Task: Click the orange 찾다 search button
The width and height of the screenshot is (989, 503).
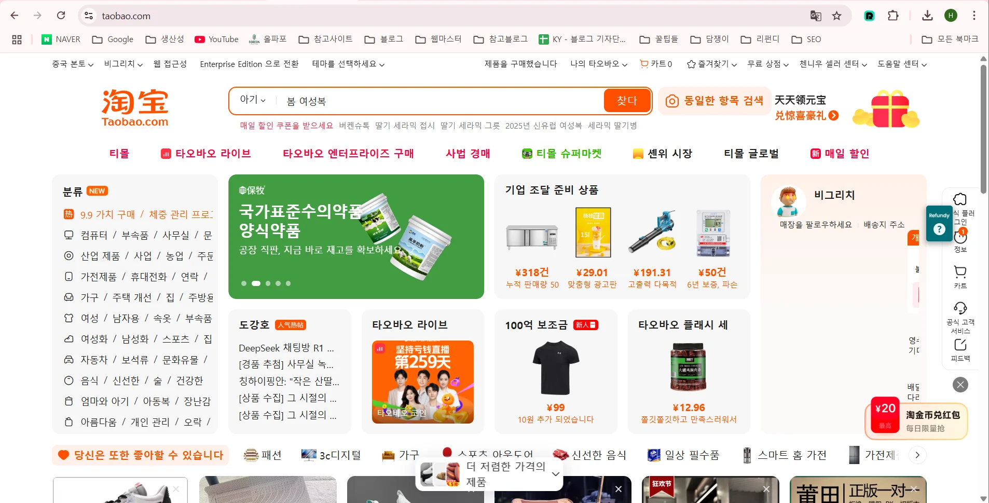Action: [x=627, y=101]
